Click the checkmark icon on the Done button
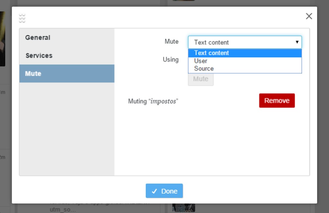 [x=154, y=191]
